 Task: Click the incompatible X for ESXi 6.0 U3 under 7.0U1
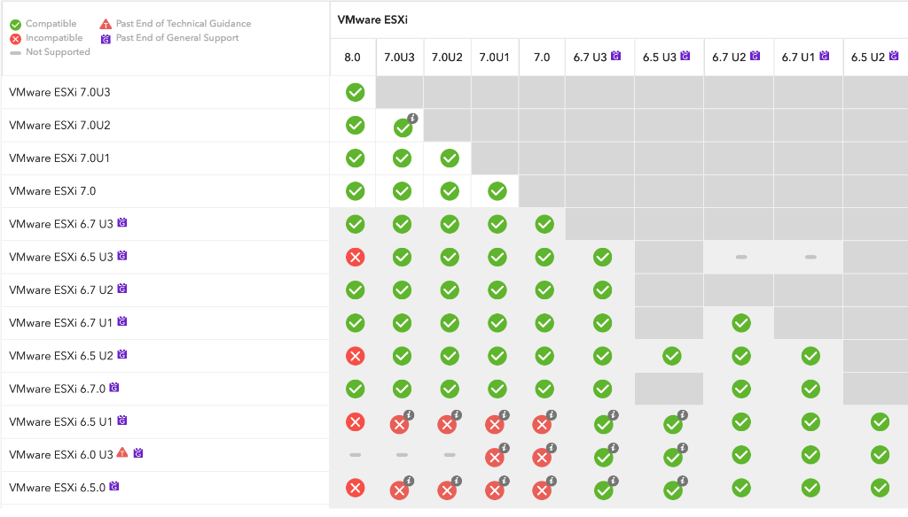pos(495,458)
